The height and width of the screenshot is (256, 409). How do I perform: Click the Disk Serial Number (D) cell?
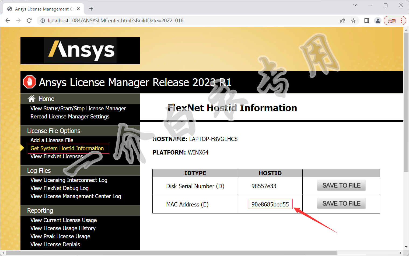click(x=195, y=186)
